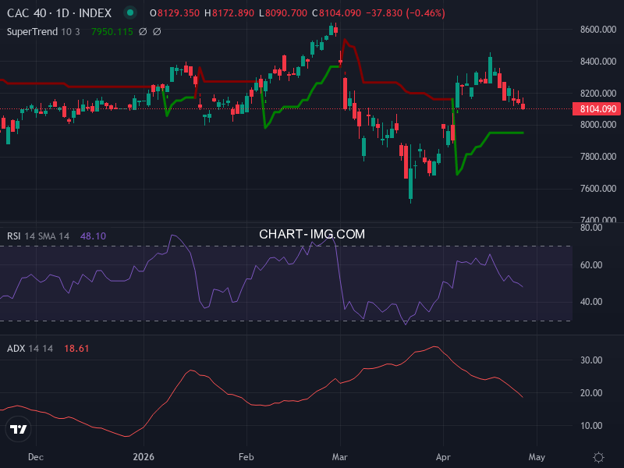Image resolution: width=624 pixels, height=468 pixels.
Task: Click the May label on the time axis
Action: [x=537, y=457]
